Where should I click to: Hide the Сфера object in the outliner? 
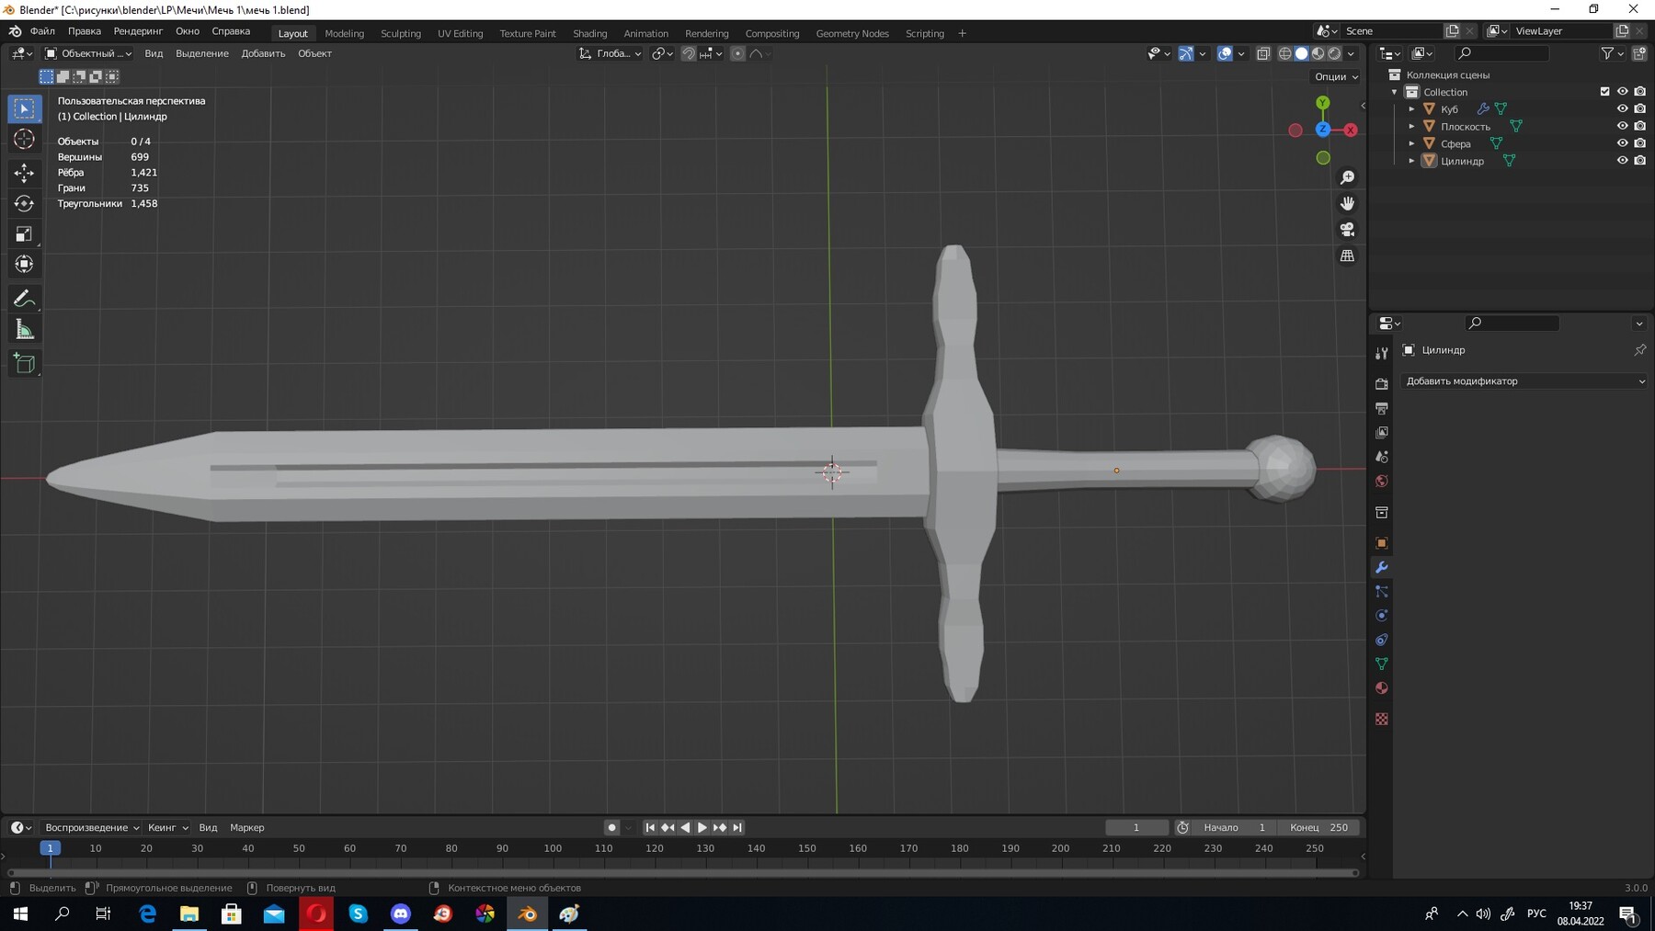[x=1623, y=143]
